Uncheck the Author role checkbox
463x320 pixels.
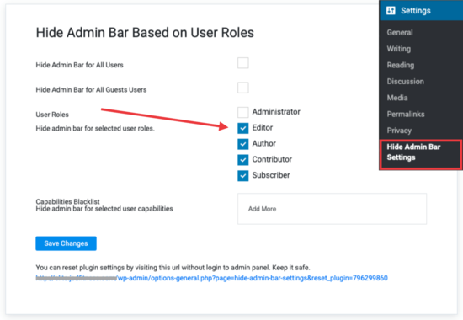(x=243, y=144)
